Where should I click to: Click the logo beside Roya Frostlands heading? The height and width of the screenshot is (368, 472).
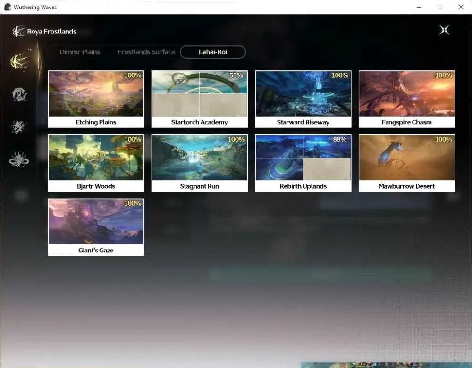[18, 31]
